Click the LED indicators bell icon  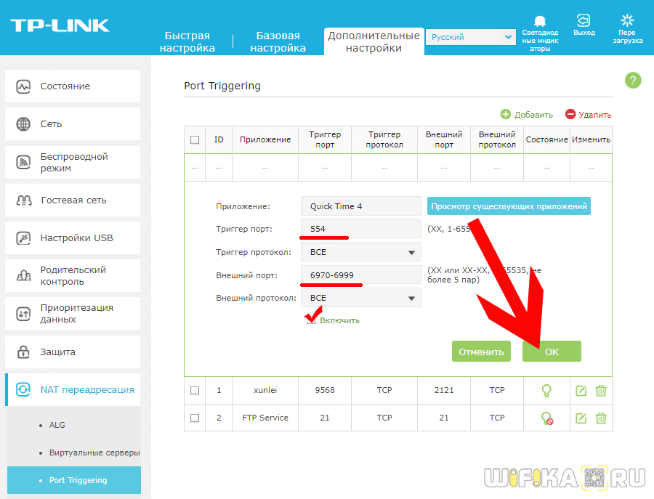540,21
